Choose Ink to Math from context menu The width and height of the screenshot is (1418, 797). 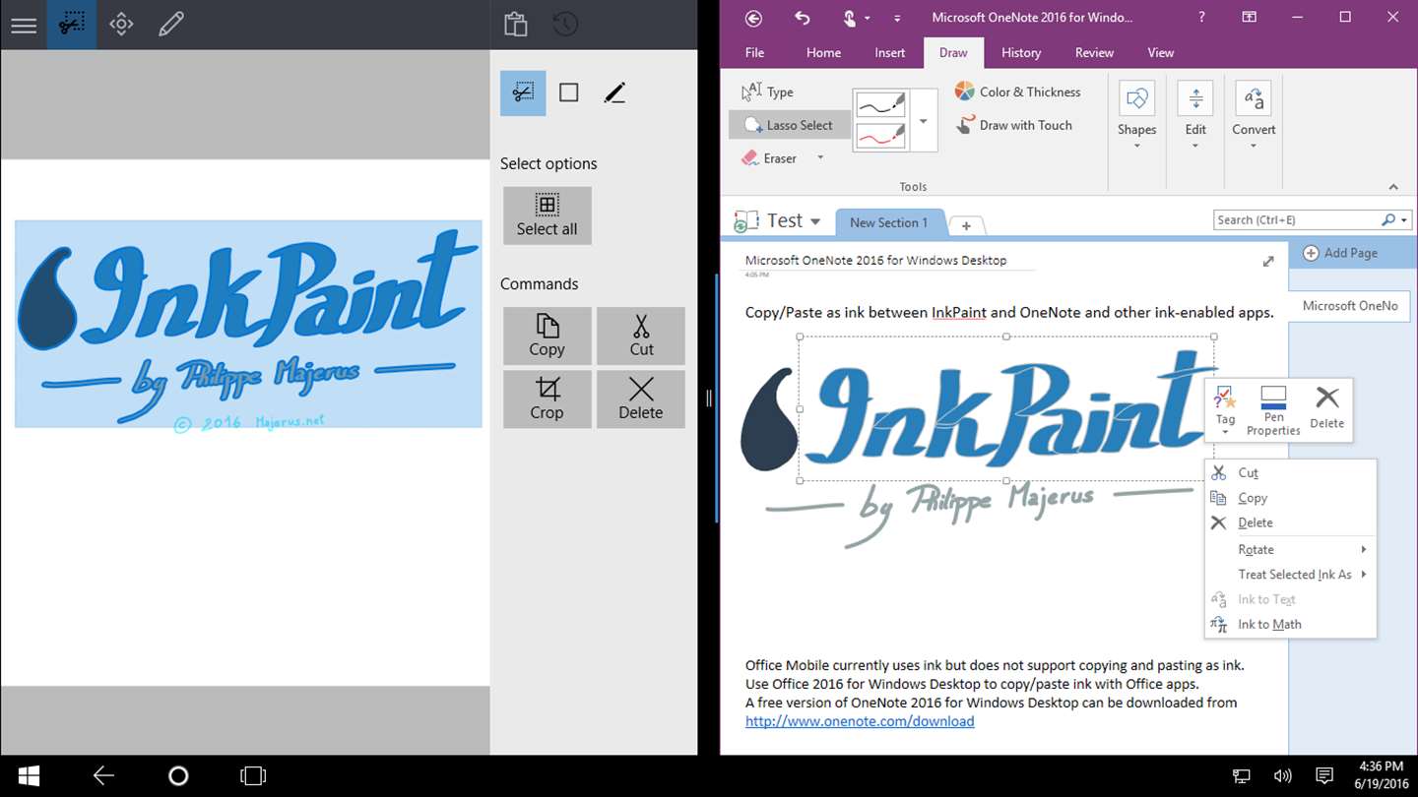(x=1290, y=624)
